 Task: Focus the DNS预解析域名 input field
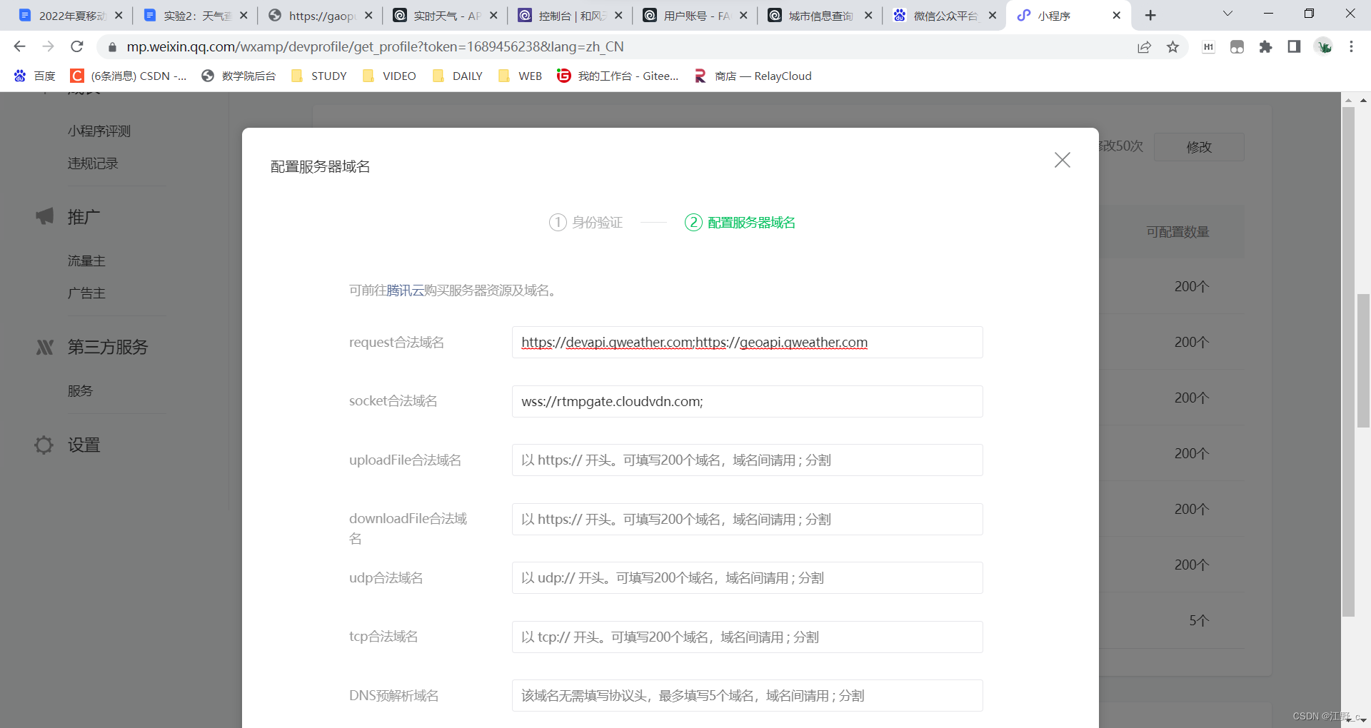click(747, 696)
